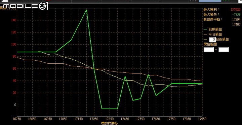
Task: Click y-axis tick label 80
Action: [14, 57]
